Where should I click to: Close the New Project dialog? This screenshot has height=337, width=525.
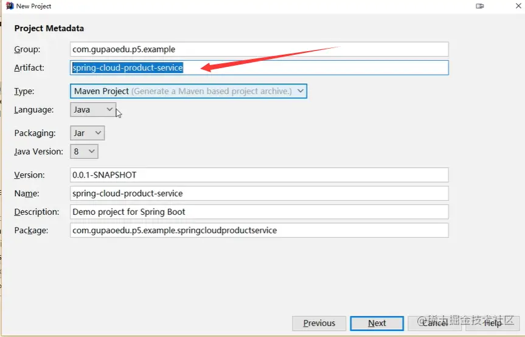point(518,6)
